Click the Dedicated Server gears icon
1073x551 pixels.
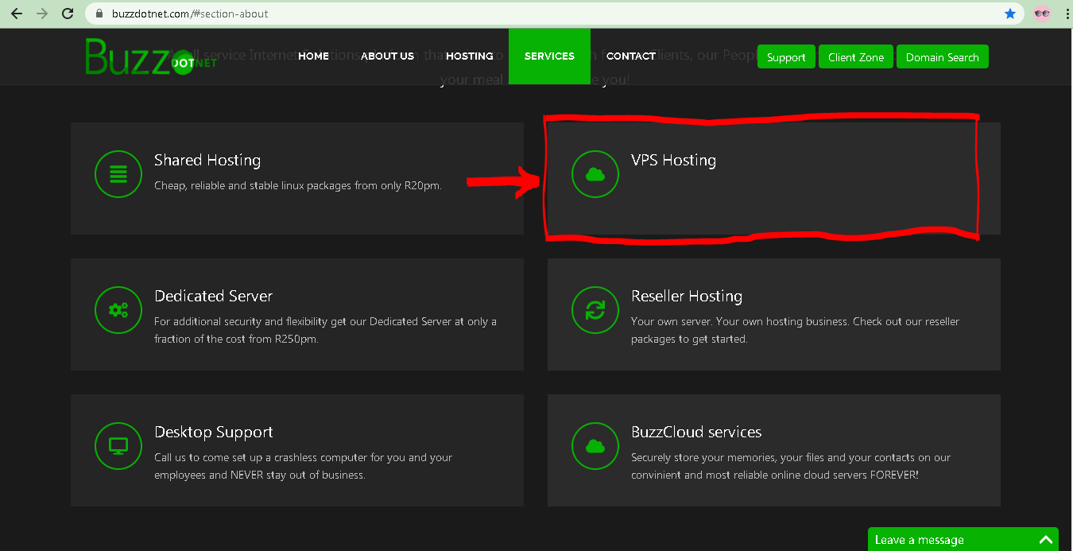click(x=118, y=310)
